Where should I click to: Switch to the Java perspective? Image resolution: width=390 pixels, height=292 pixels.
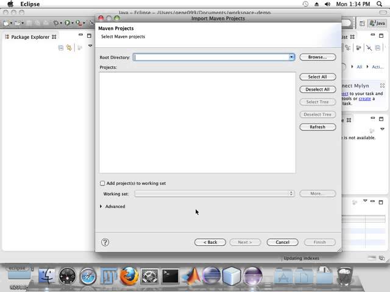point(377,23)
